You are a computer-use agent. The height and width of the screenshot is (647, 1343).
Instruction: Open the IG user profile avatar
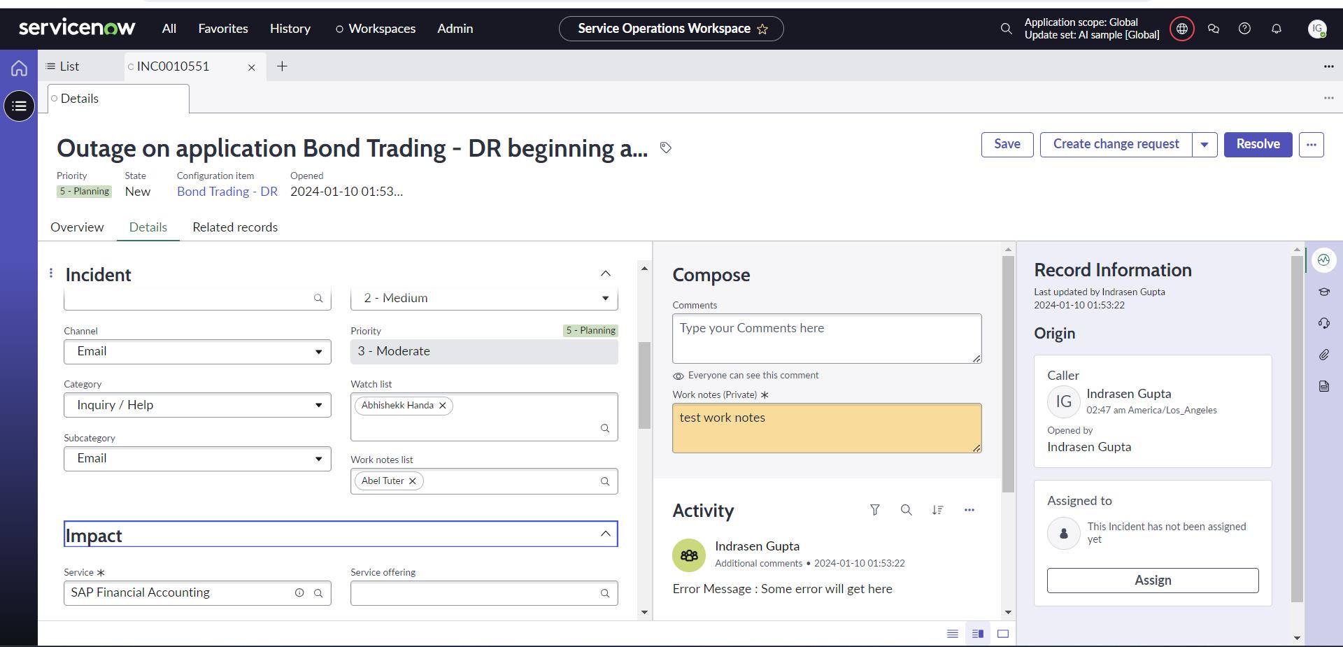(1317, 29)
